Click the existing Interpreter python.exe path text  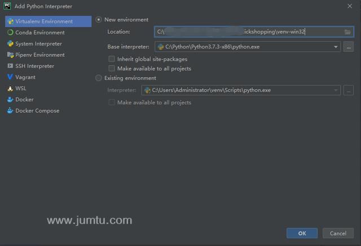(x=211, y=90)
